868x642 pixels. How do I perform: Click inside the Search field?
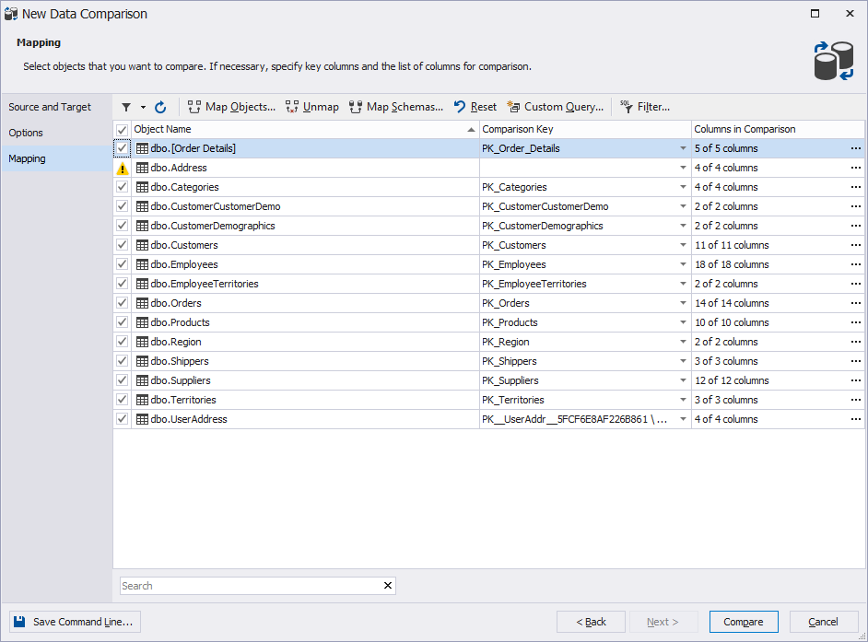coord(249,586)
